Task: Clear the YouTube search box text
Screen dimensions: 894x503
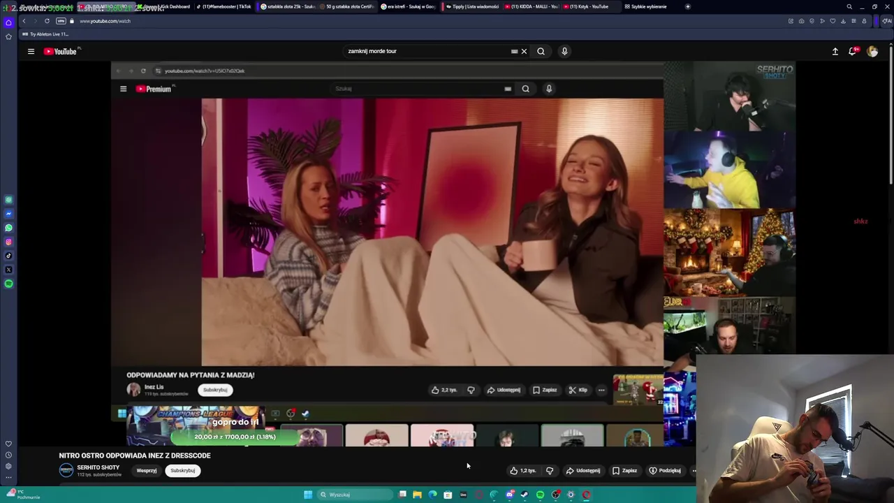Action: (x=524, y=51)
